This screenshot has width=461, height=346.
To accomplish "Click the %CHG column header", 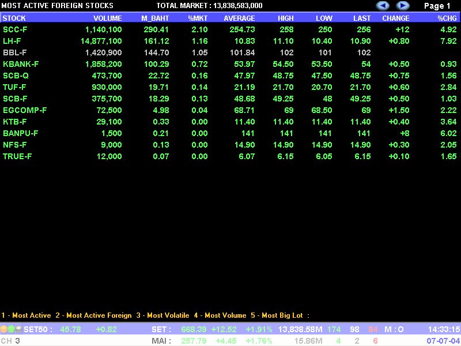I will point(447,18).
